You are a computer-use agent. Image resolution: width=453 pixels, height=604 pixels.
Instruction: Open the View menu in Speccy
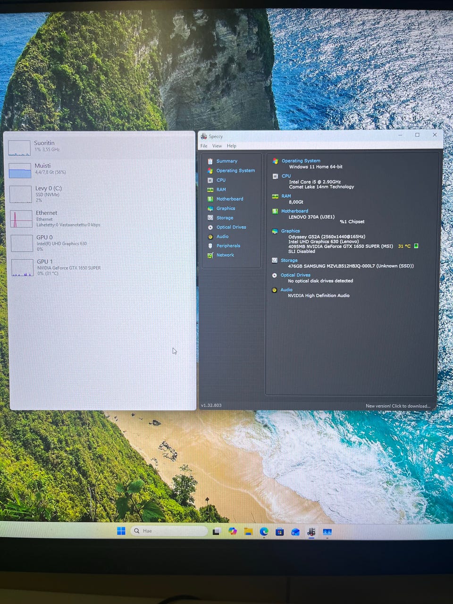[217, 146]
